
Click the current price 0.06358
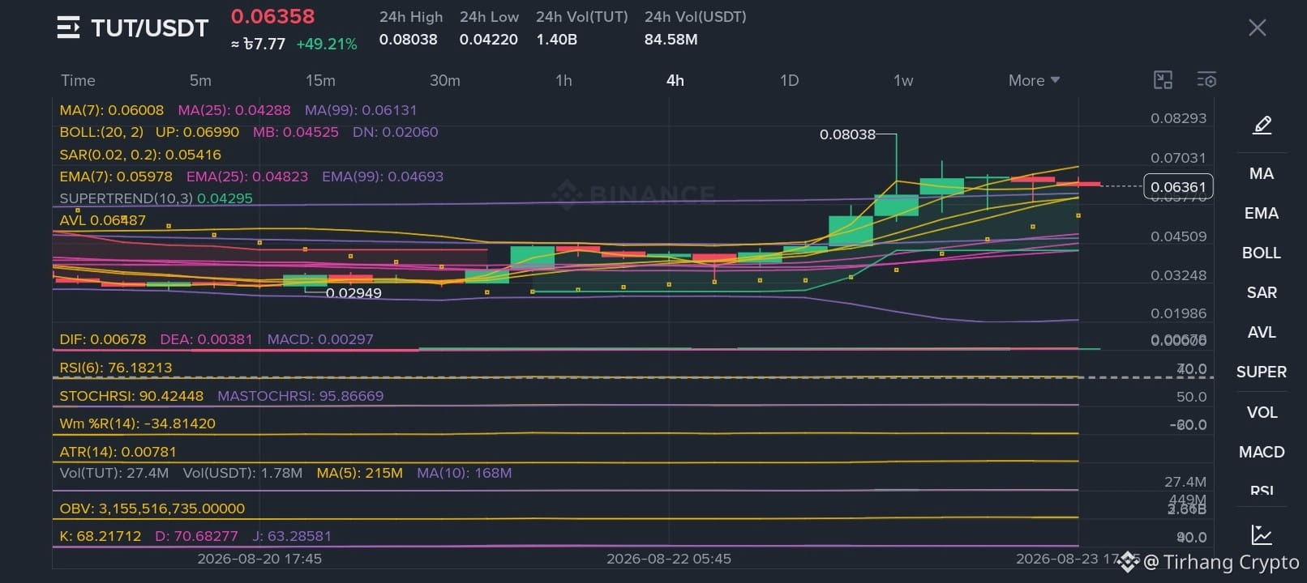(272, 16)
